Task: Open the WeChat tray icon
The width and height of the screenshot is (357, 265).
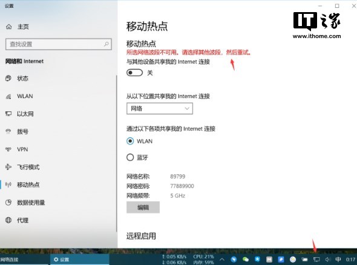Action: click(x=246, y=260)
